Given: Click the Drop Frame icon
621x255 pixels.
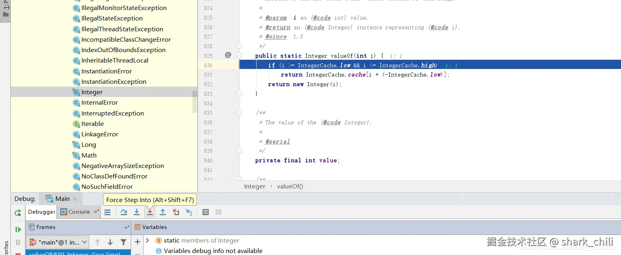Looking at the screenshot, I should pos(176,212).
